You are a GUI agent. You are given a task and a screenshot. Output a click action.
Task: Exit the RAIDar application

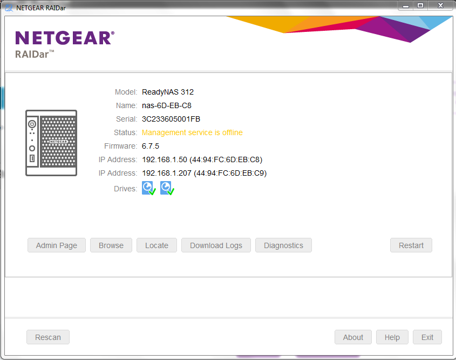pos(427,337)
